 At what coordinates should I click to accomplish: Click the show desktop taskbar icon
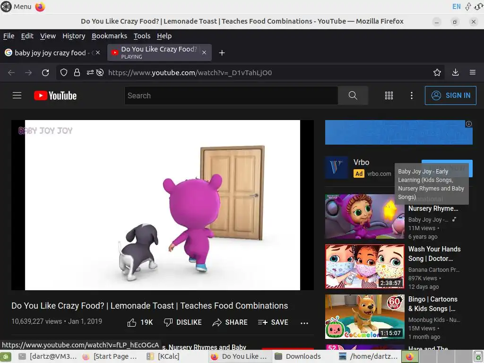[x=6, y=357]
